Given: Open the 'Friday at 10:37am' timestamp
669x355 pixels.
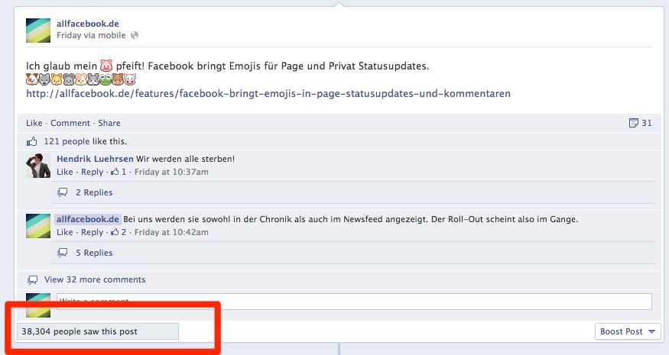Looking at the screenshot, I should click(x=171, y=173).
